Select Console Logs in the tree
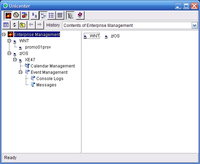The image size is (200, 164). [x=50, y=79]
